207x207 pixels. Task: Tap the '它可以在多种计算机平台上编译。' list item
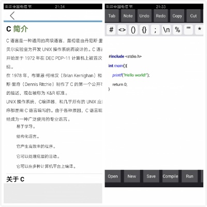pos(46,167)
